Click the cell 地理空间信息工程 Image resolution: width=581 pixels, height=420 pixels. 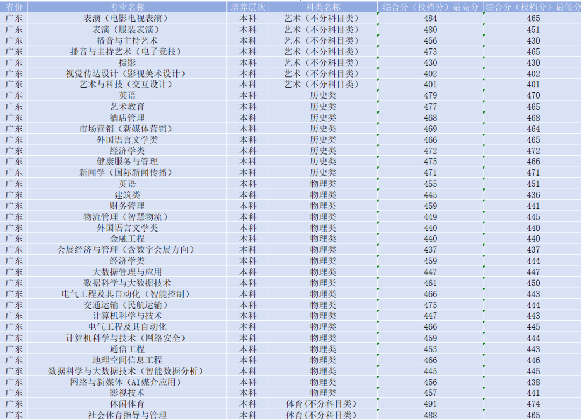click(127, 360)
